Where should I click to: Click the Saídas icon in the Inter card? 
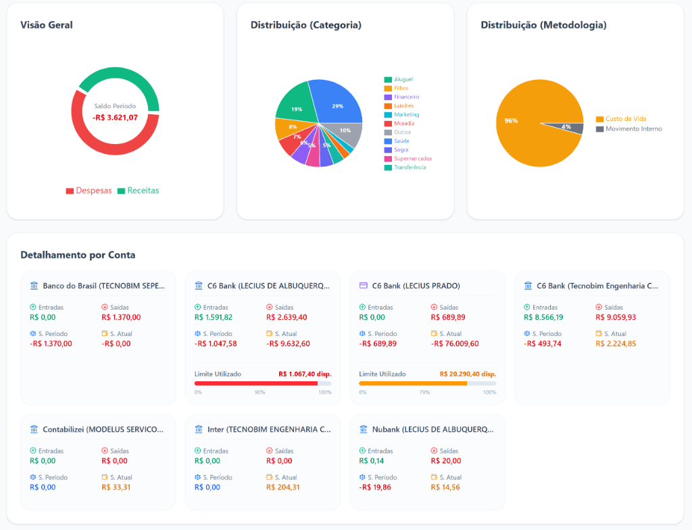tap(270, 451)
